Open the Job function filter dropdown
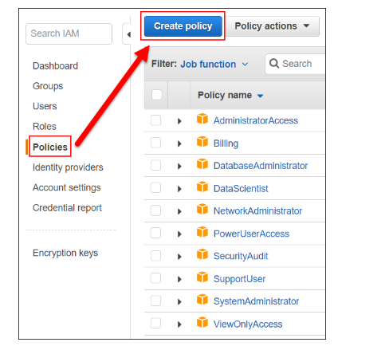The image size is (389, 346). (x=214, y=65)
